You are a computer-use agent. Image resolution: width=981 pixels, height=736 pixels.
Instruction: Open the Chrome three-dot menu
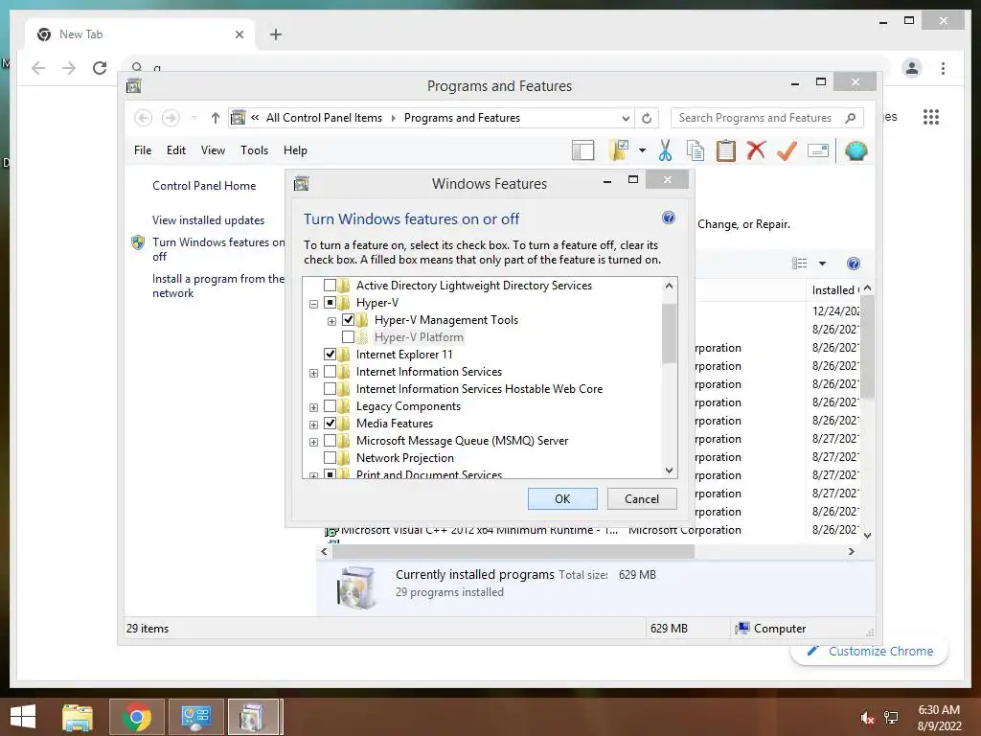943,68
